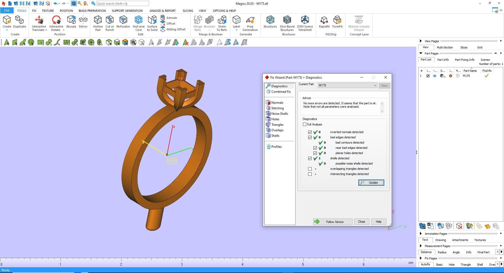Open Interactive Translate dropdown arrow
This screenshot has width=504, height=273.
pos(46,30)
